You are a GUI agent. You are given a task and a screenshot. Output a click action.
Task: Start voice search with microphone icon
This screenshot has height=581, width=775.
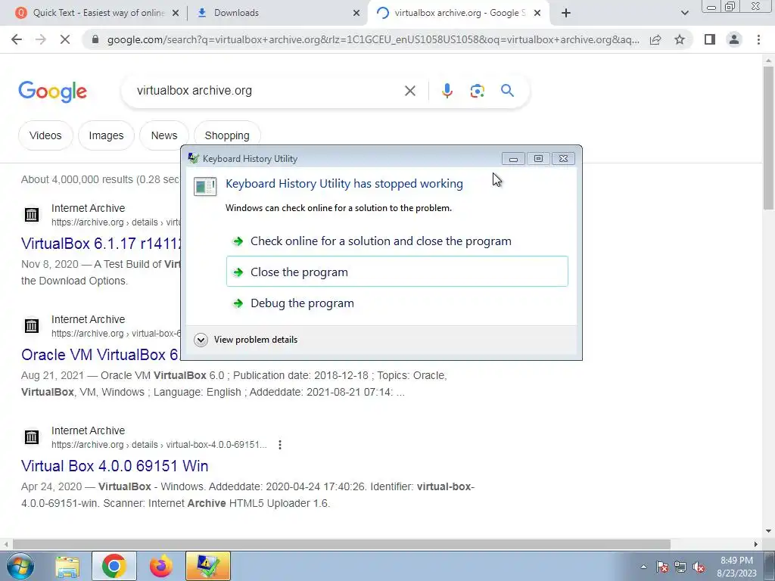click(447, 91)
